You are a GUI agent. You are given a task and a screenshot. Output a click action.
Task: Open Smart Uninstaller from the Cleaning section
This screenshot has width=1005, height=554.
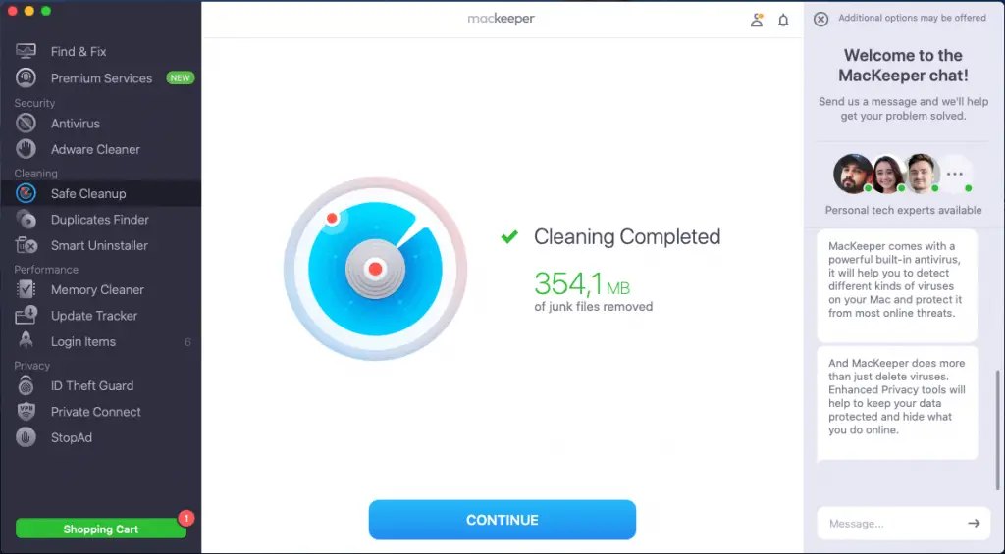(101, 245)
